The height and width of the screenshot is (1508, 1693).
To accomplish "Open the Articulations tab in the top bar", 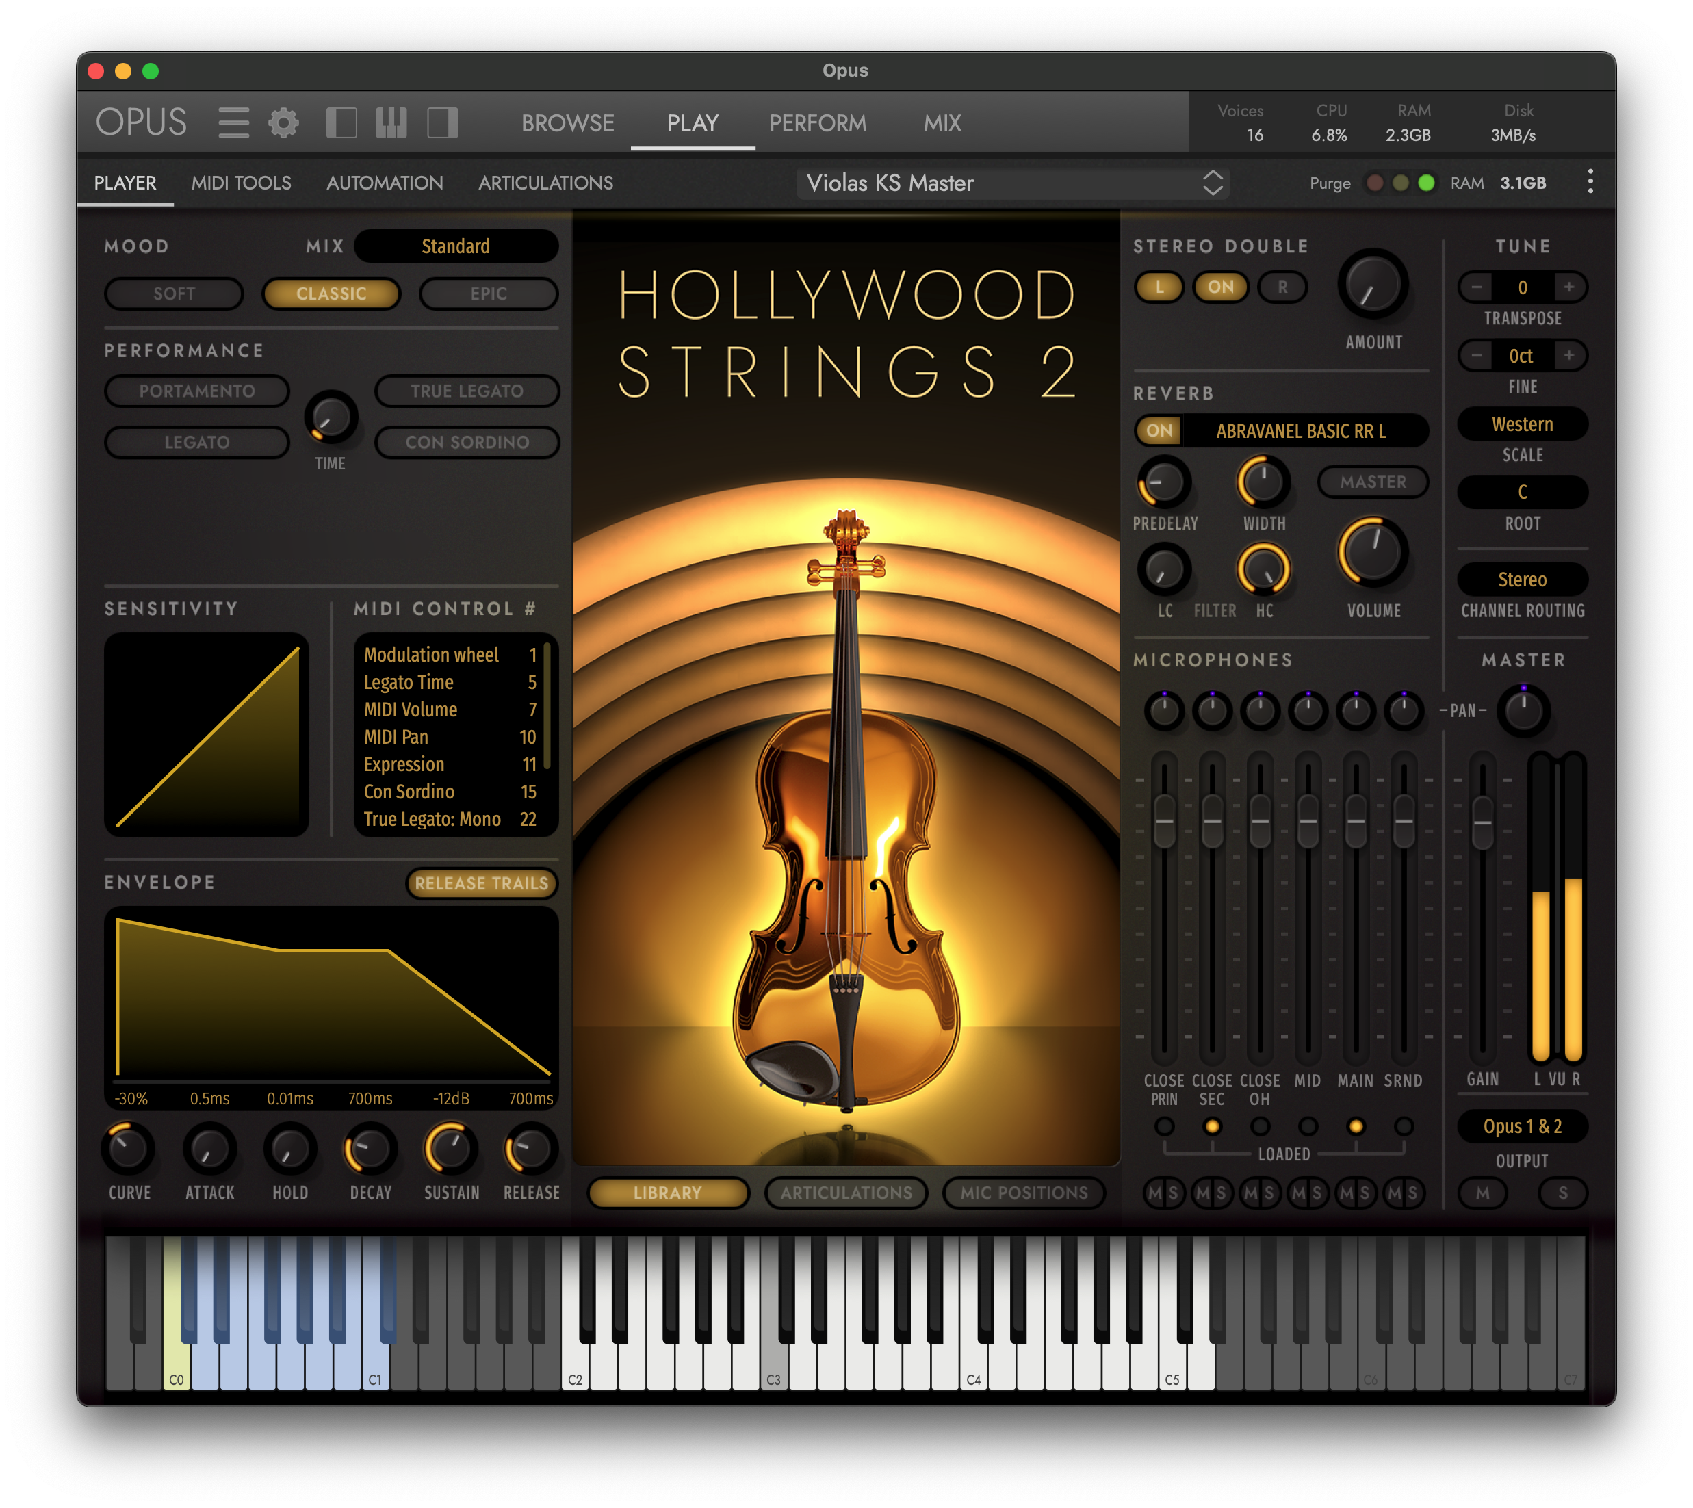I will [545, 182].
